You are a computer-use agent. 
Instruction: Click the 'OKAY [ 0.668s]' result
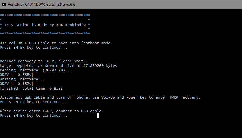tap(17, 75)
